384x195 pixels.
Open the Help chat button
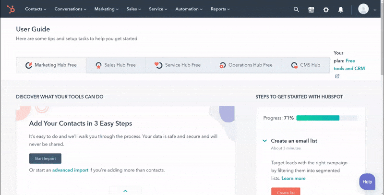(x=367, y=182)
